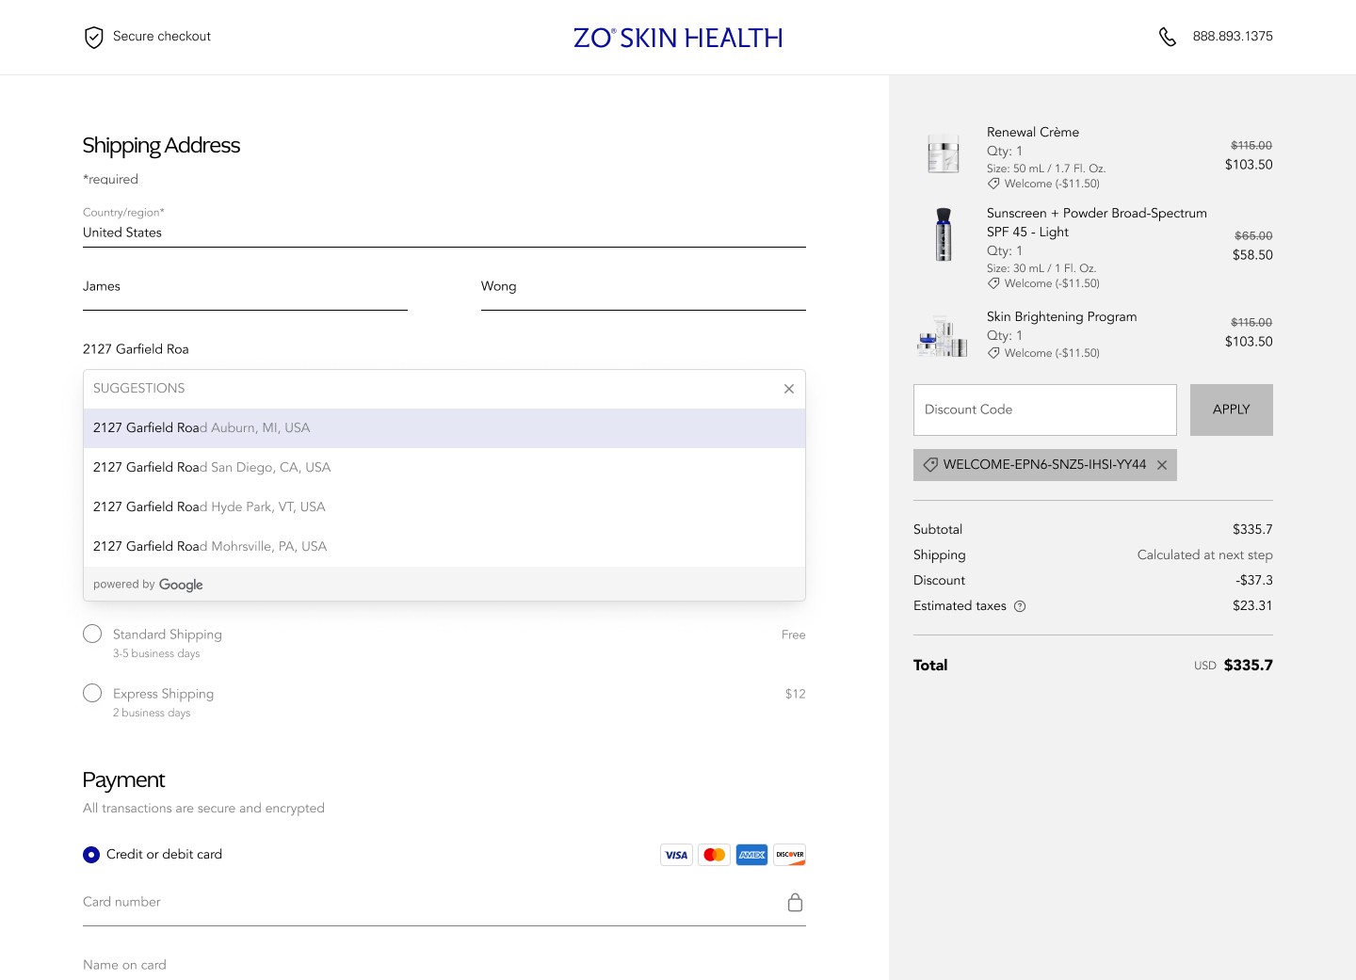The width and height of the screenshot is (1356, 980).
Task: Click the Visa card logo
Action: coord(676,855)
